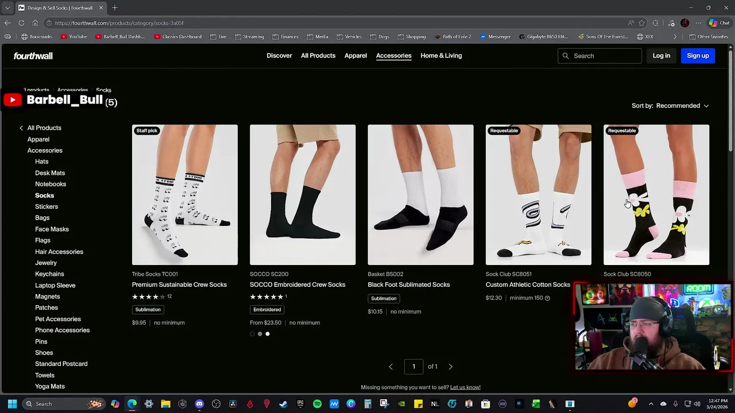Viewport: 735px width, 413px height.
Task: Open the Home & Living nav menu
Action: pyautogui.click(x=441, y=56)
